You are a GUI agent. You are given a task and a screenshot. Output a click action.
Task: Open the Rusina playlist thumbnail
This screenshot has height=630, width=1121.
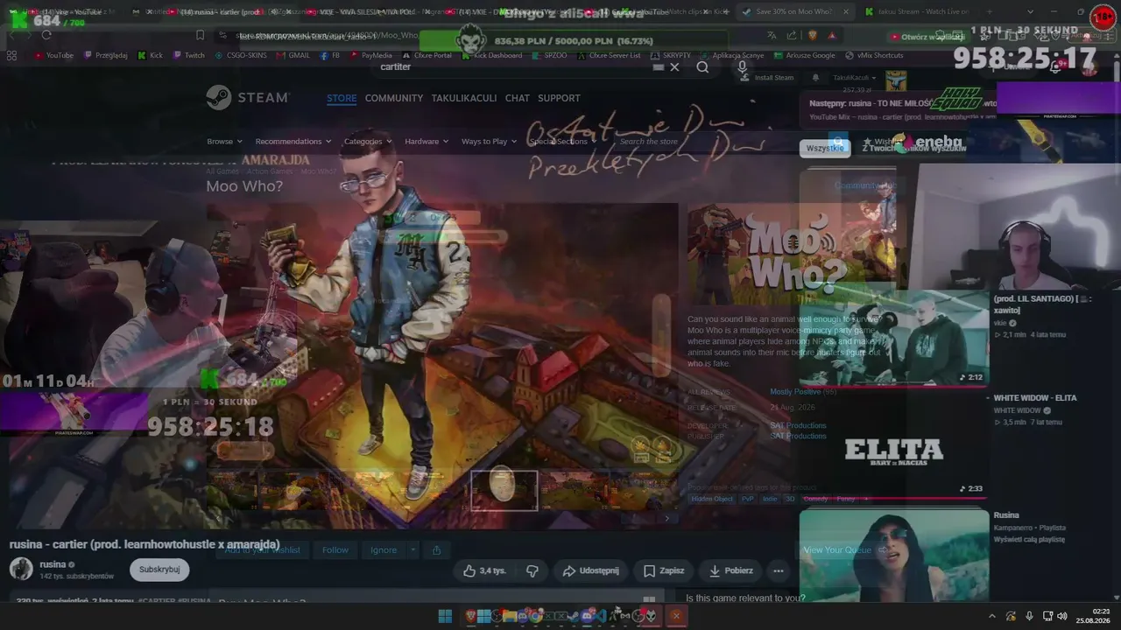pos(894,557)
